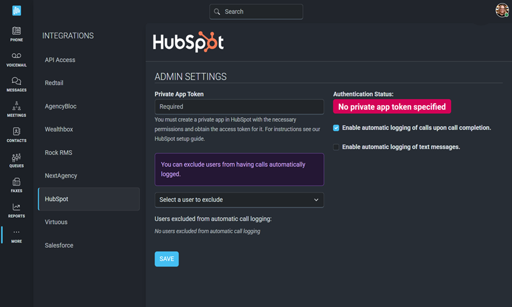Select the Queues icon
Image resolution: width=512 pixels, height=307 pixels.
(16, 157)
